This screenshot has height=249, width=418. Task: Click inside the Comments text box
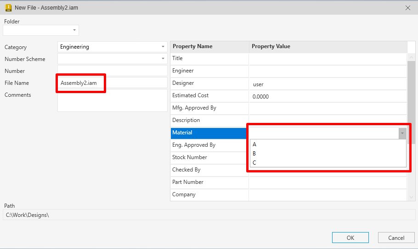tap(113, 100)
